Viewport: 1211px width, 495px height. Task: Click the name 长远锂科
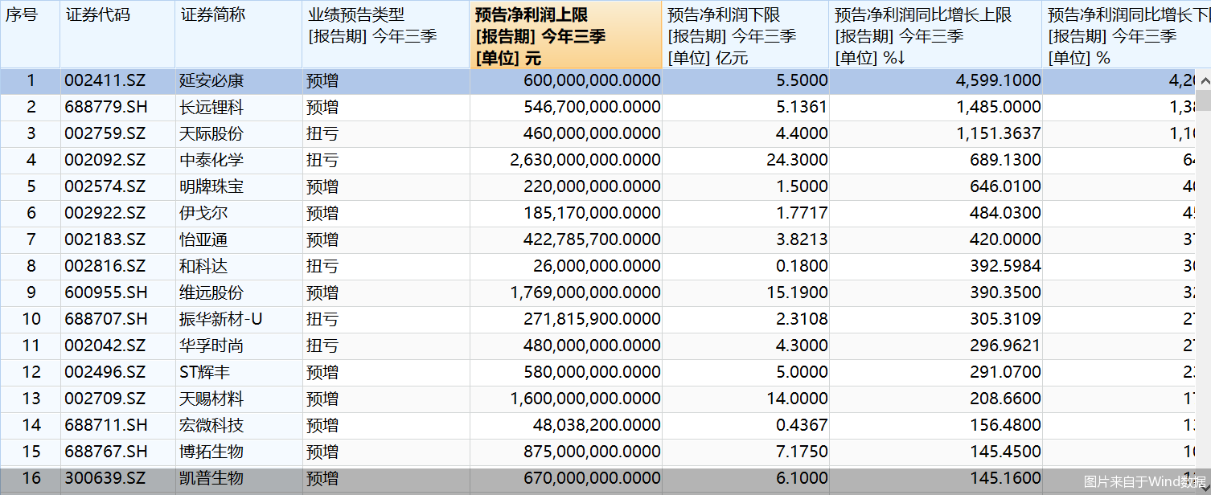coord(211,107)
